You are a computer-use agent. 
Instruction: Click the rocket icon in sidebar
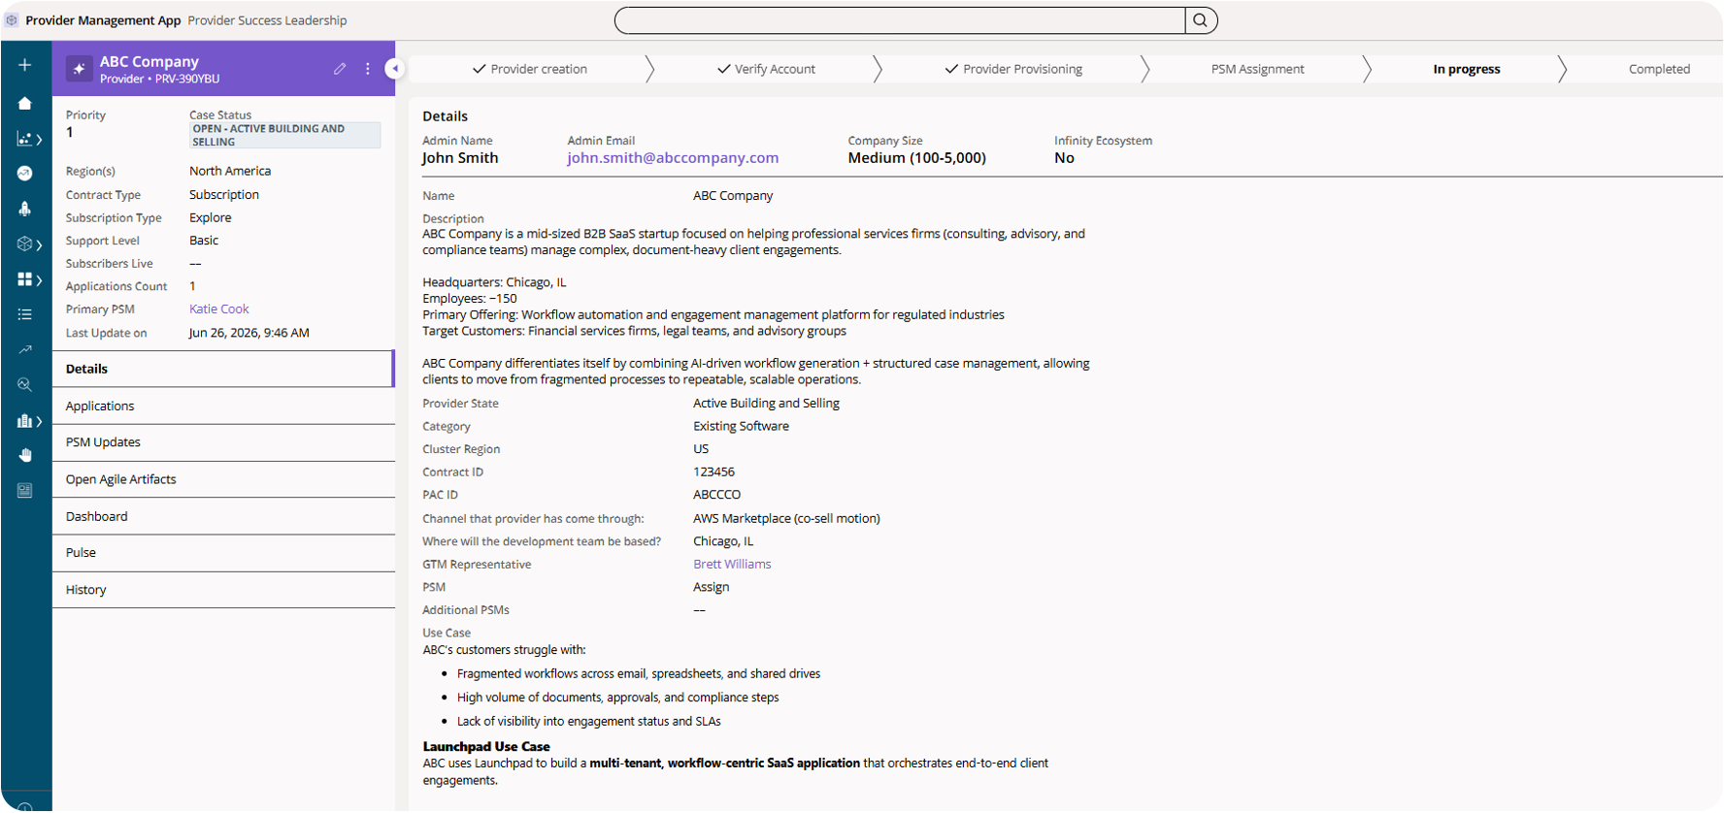coord(25,209)
